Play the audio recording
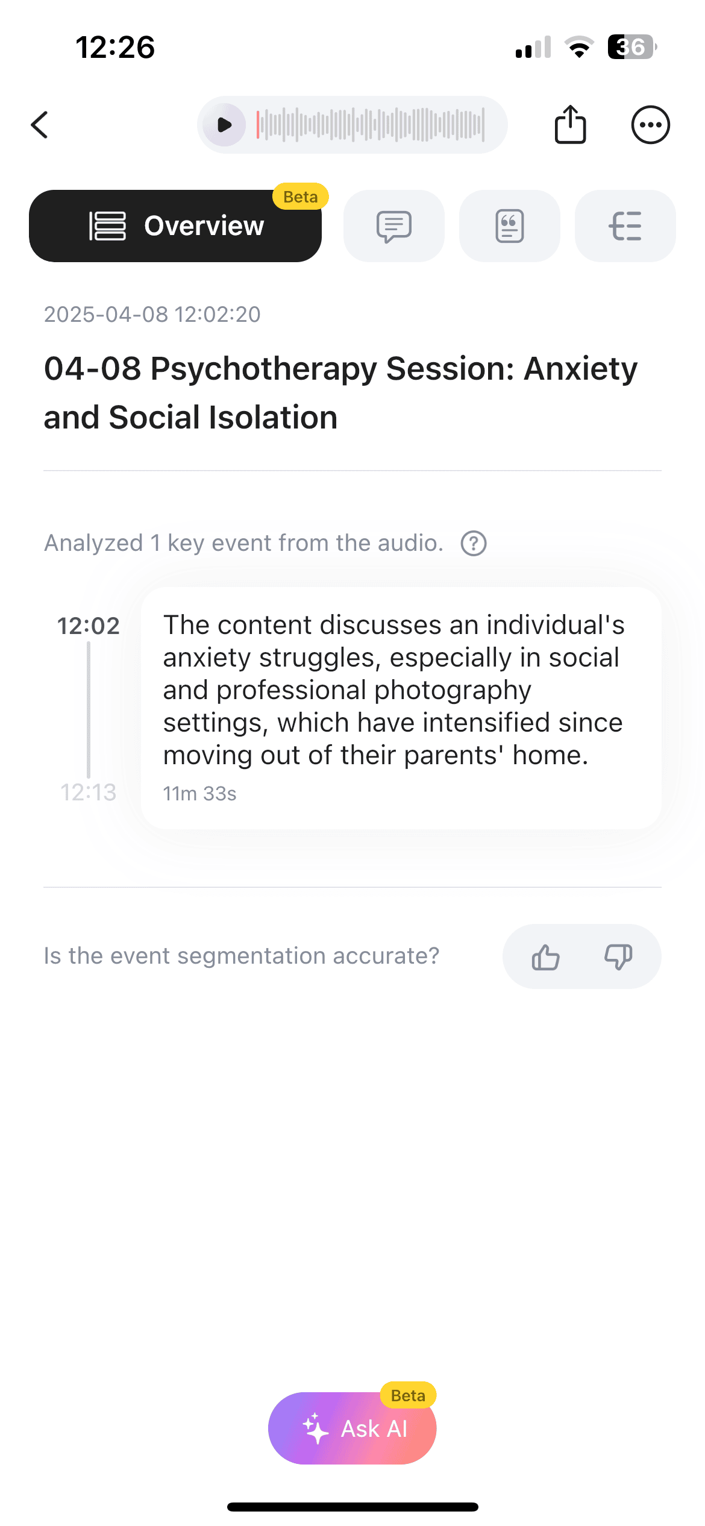The width and height of the screenshot is (705, 1526). click(224, 125)
